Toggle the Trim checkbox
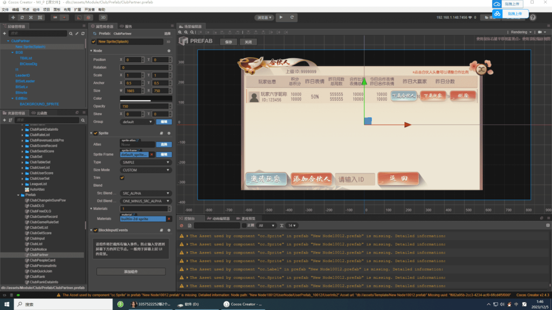The width and height of the screenshot is (552, 310). 122,178
